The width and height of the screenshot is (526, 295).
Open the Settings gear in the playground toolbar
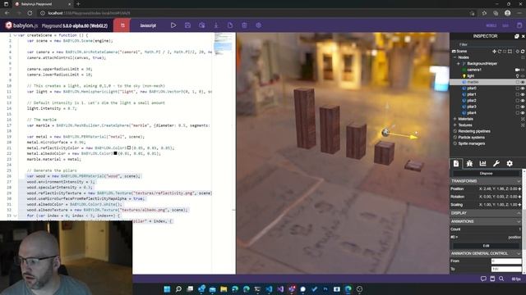pos(259,25)
